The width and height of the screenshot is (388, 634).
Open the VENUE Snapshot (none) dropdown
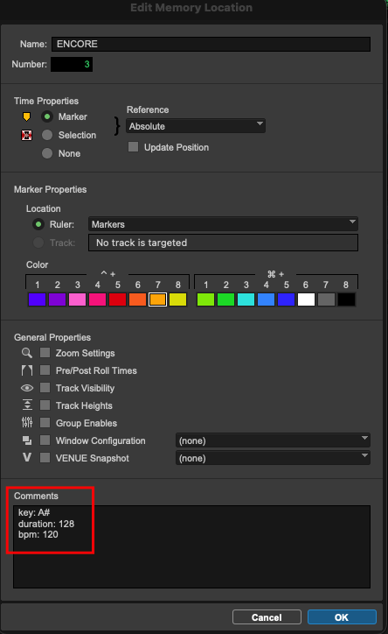273,458
